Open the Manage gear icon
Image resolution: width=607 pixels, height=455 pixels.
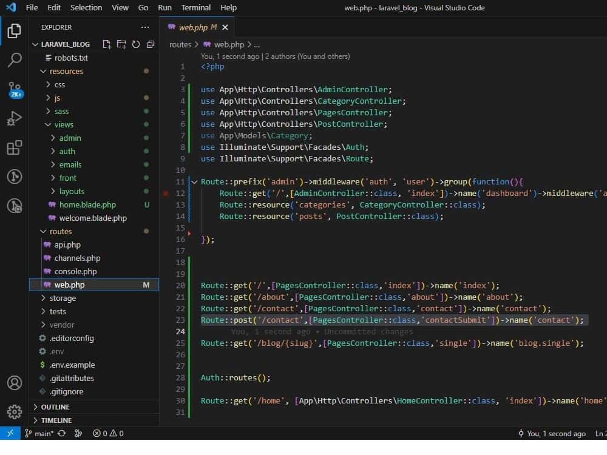click(15, 412)
